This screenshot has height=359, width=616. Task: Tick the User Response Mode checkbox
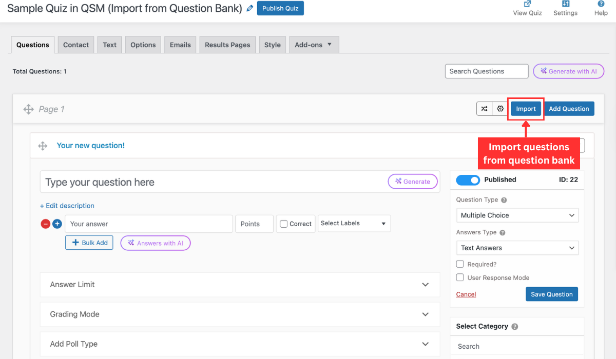pos(459,277)
